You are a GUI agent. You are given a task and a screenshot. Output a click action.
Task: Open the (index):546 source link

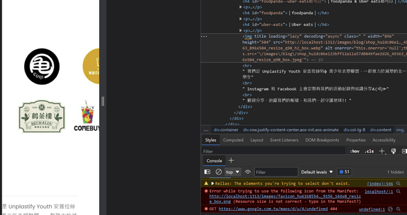(x=380, y=184)
